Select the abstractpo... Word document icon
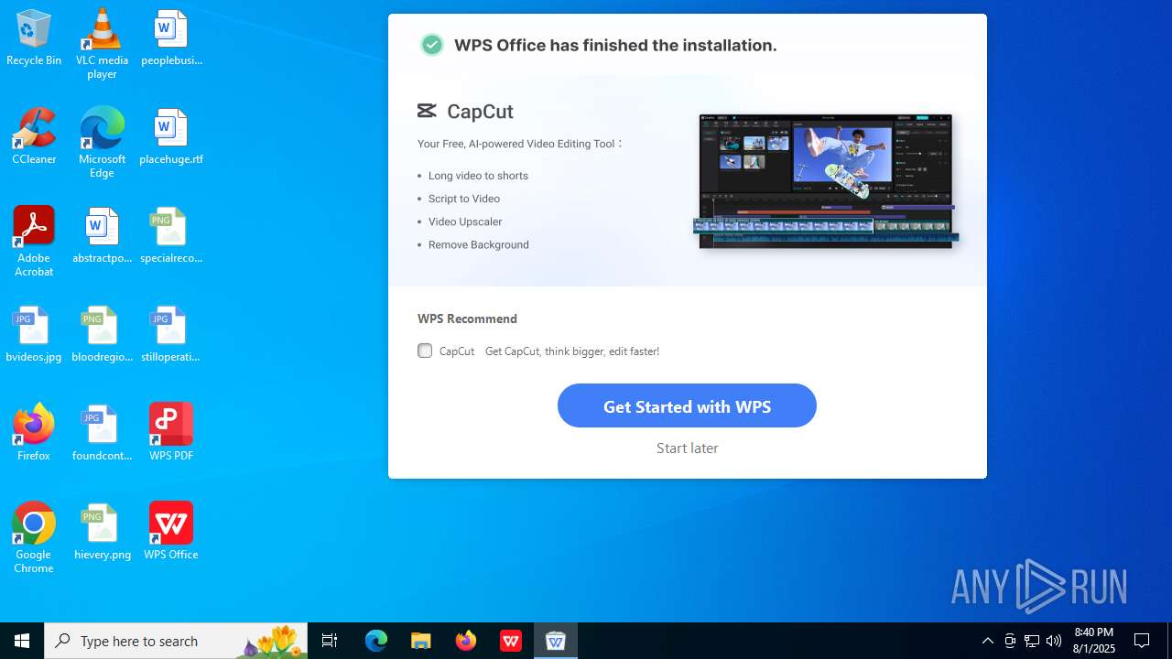Screen dimensions: 1172x659 [102, 235]
